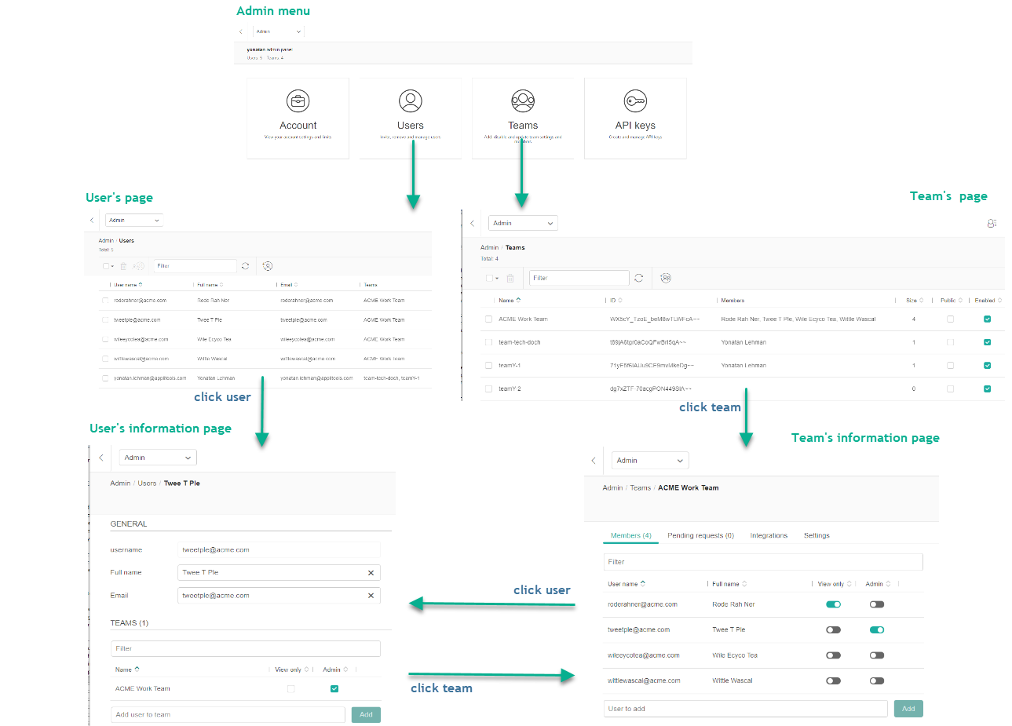Check the Public box for ACME Work Team
Screen dimensions: 1012x726
(950, 319)
